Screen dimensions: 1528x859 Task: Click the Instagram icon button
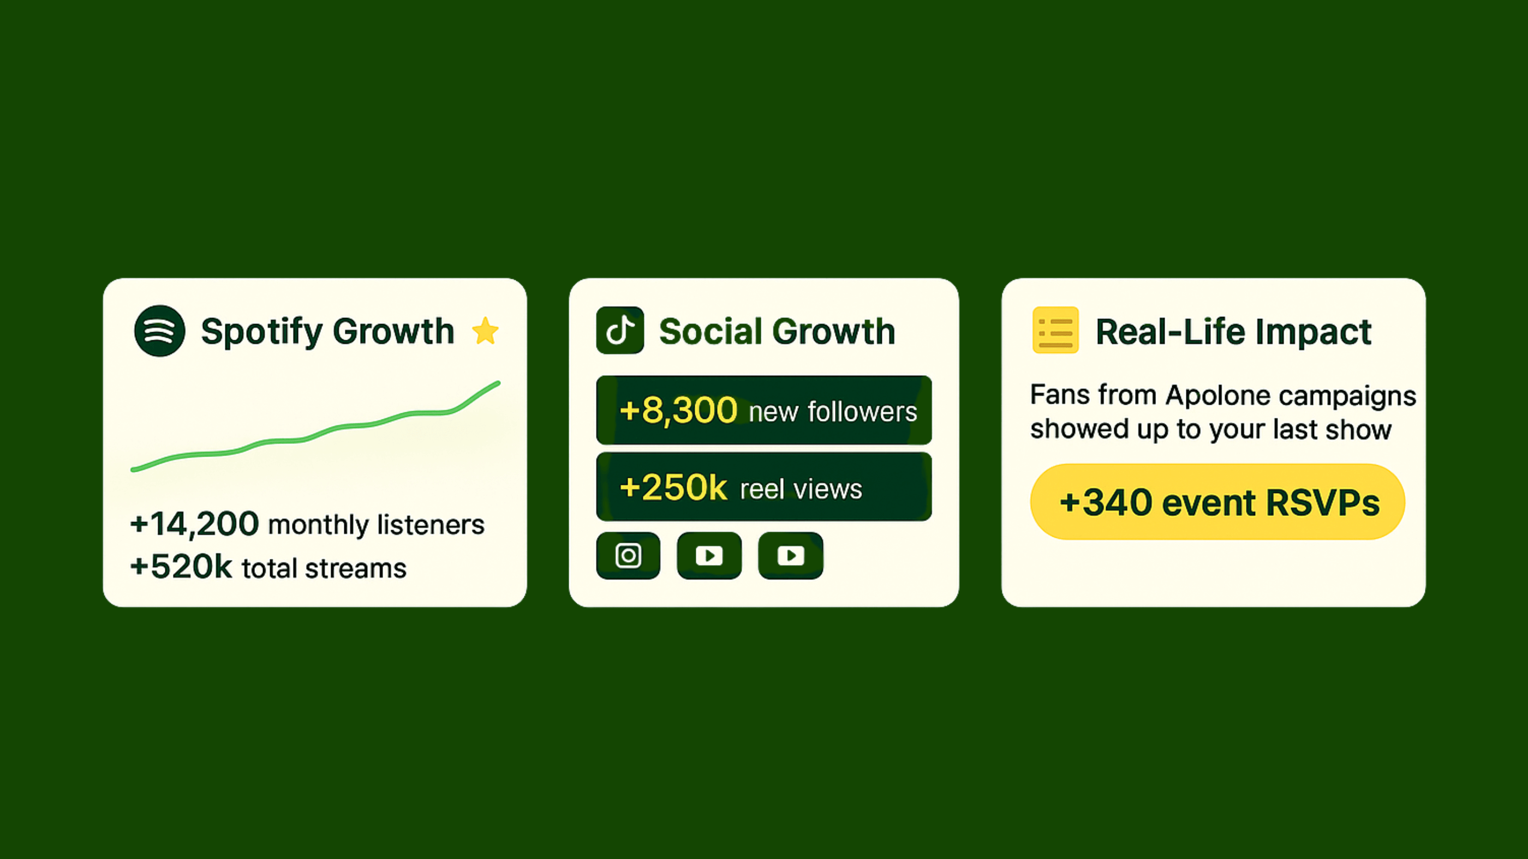[628, 555]
